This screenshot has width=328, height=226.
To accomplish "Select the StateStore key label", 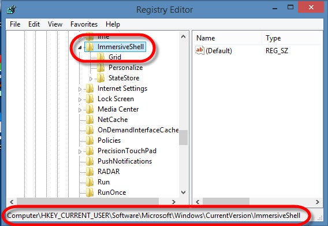I will tap(124, 78).
